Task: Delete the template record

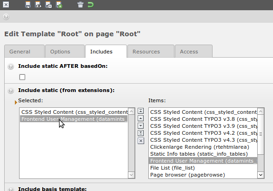Action: point(80,5)
